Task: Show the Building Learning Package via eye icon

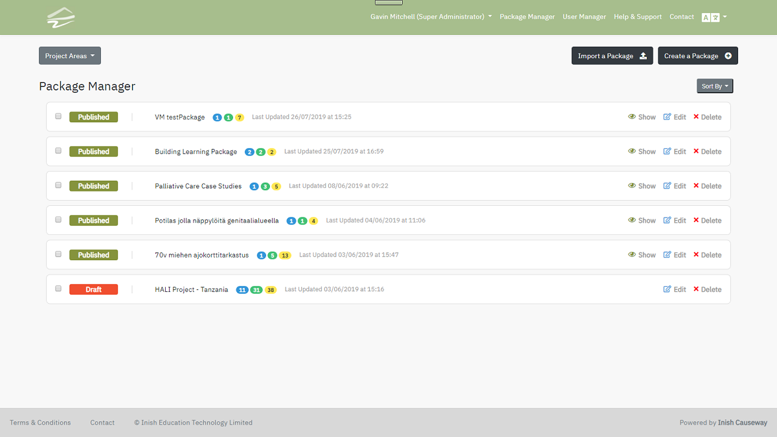Action: [632, 151]
